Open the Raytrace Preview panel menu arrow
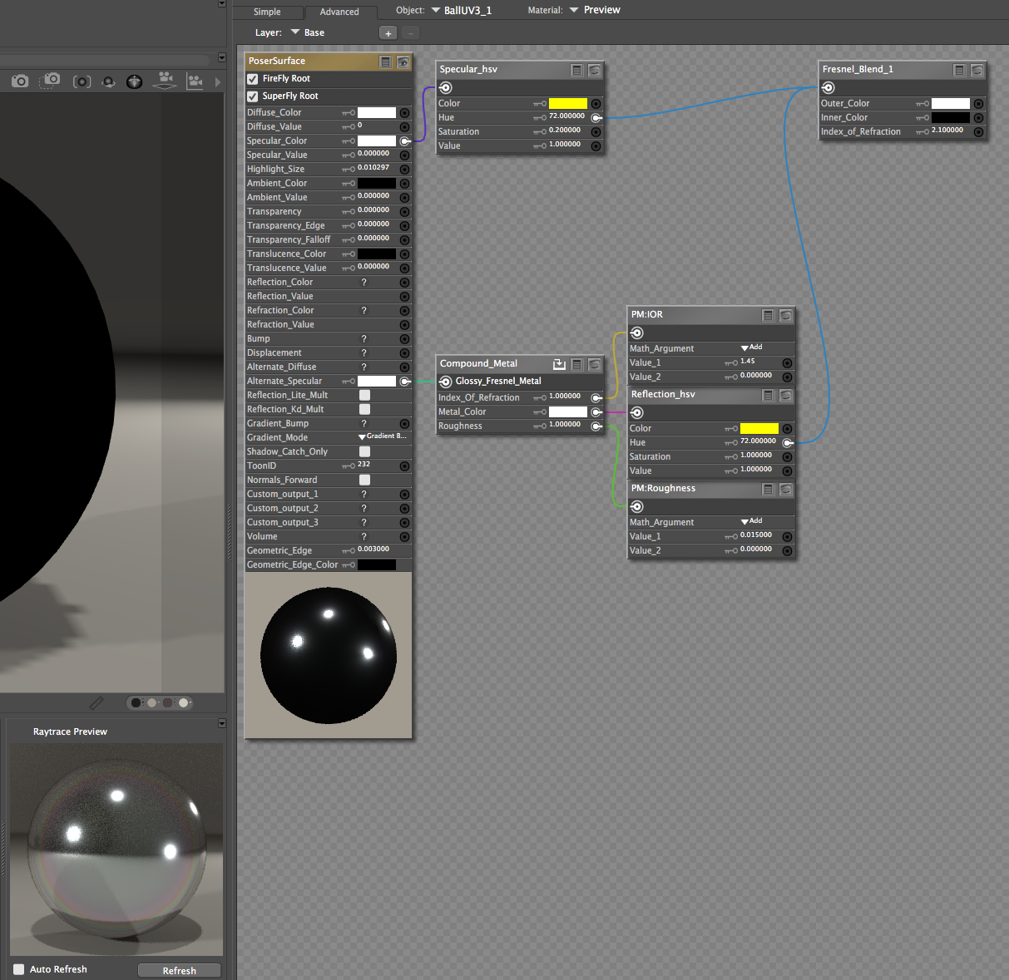 (222, 723)
